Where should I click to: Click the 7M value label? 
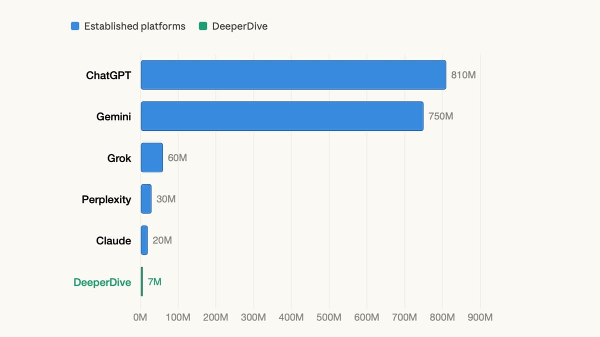click(154, 282)
